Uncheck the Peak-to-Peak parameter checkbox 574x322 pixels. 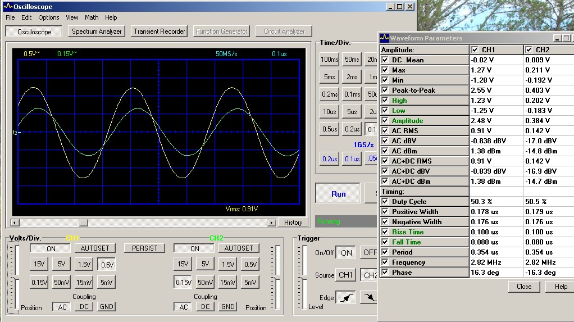[385, 90]
